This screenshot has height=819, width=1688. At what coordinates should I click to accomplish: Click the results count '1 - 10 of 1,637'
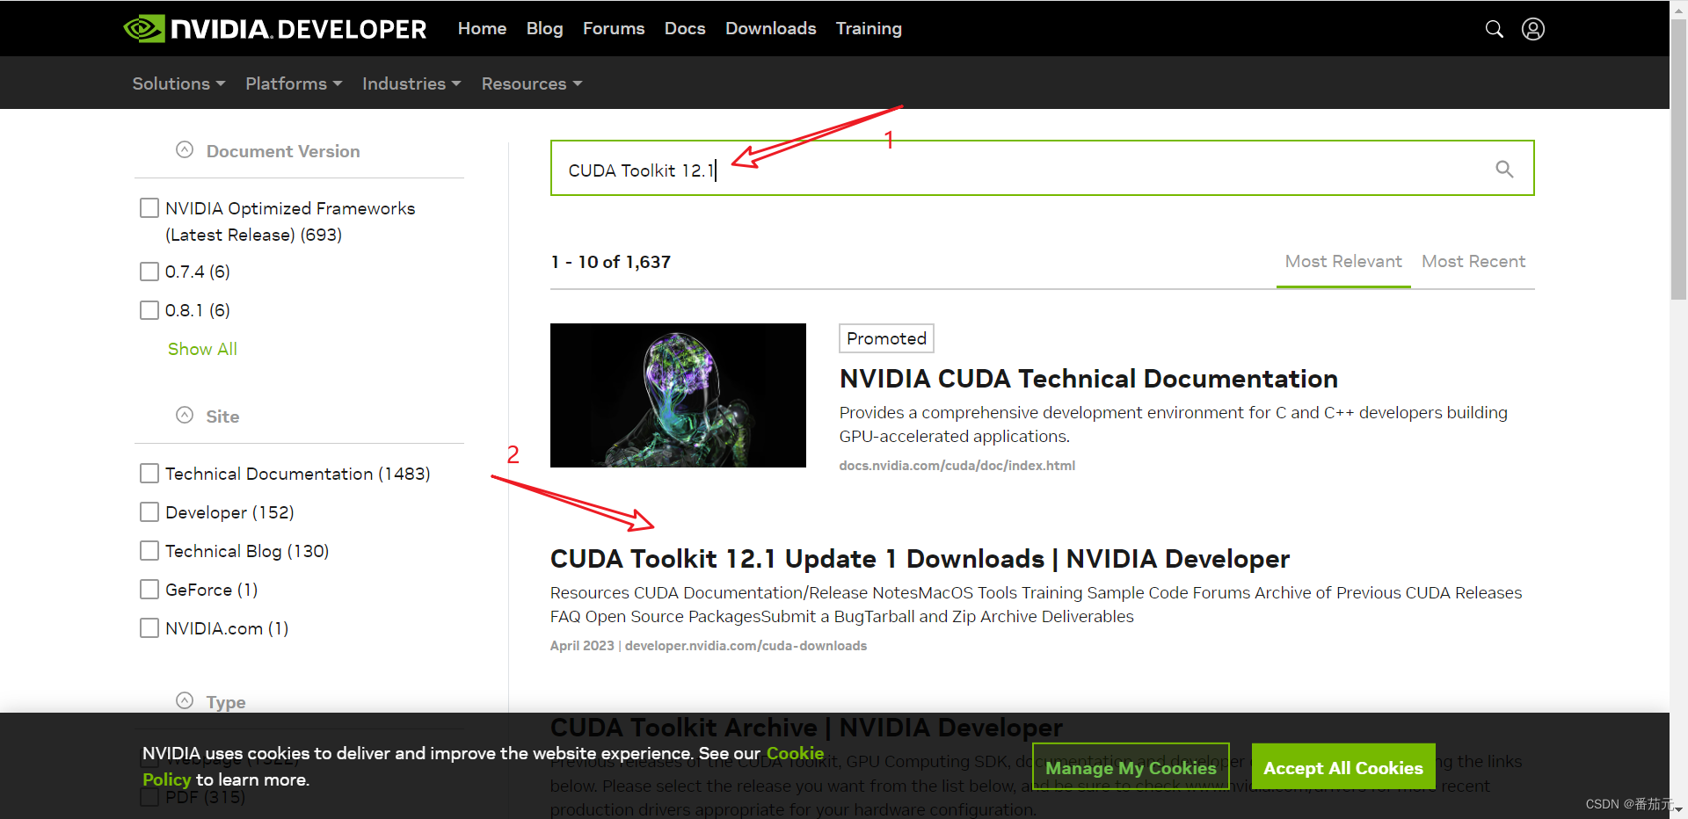tap(610, 262)
